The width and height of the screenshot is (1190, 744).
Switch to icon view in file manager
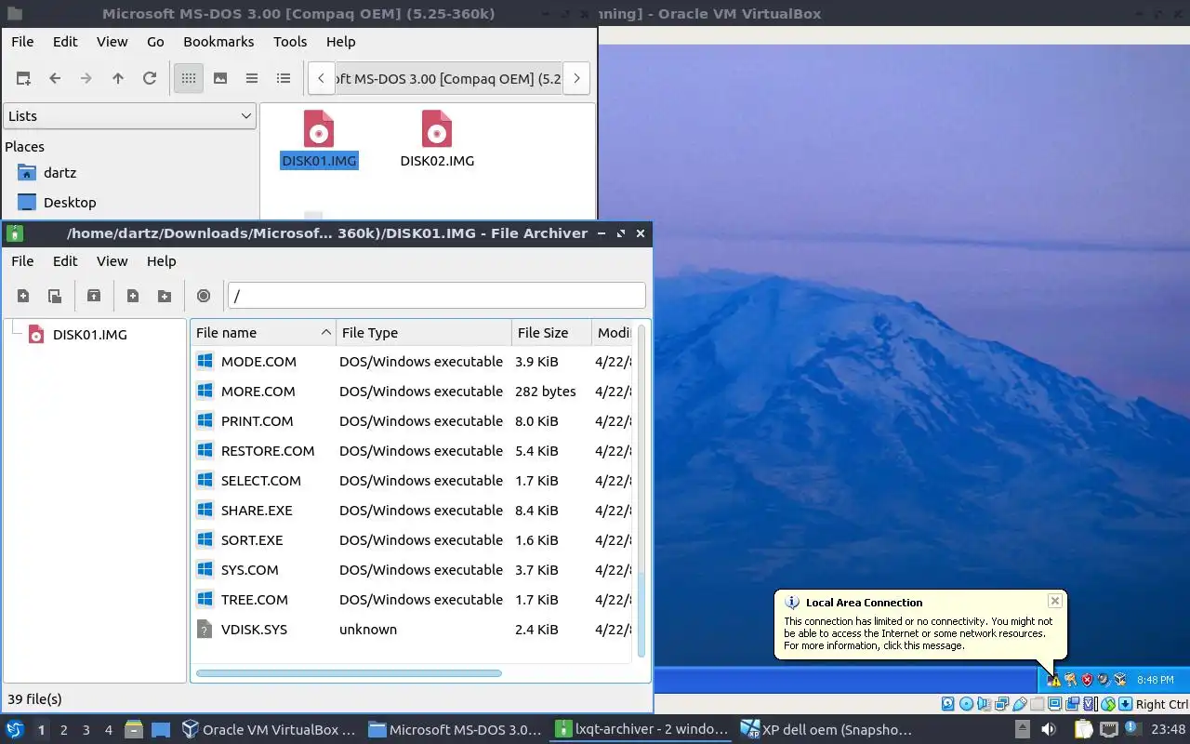pos(189,78)
